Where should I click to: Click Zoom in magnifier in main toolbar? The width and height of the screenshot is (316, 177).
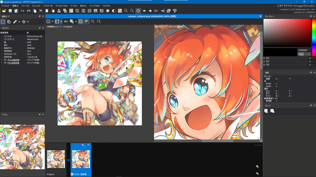coord(126,10)
